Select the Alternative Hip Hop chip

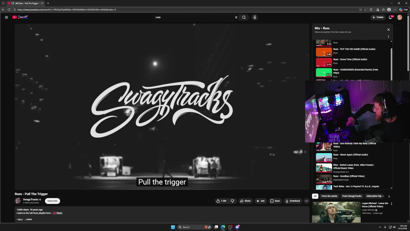[375, 196]
